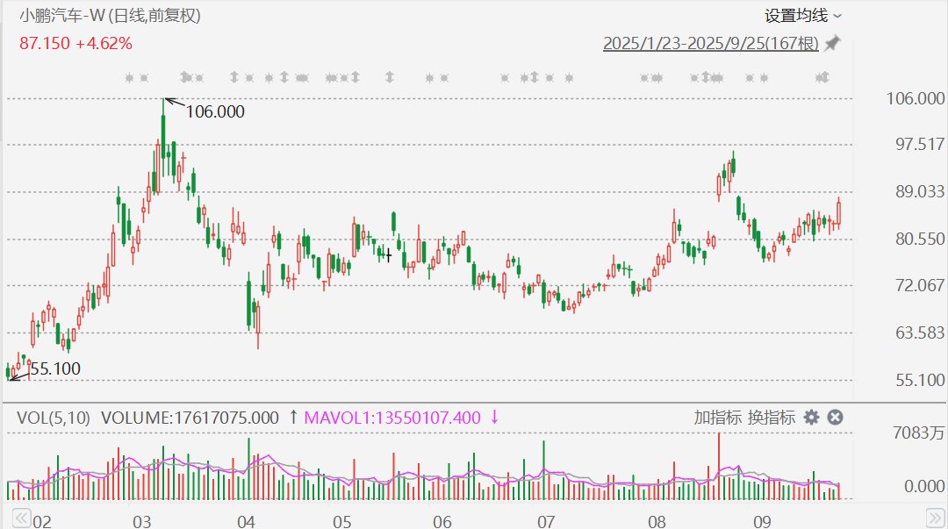Click 换指标 to switch indicator
This screenshot has height=529, width=948.
tap(772, 418)
